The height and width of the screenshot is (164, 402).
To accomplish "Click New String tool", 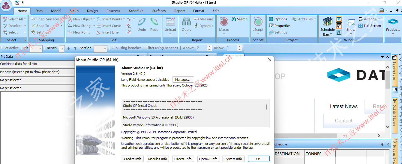I will pos(79,26).
